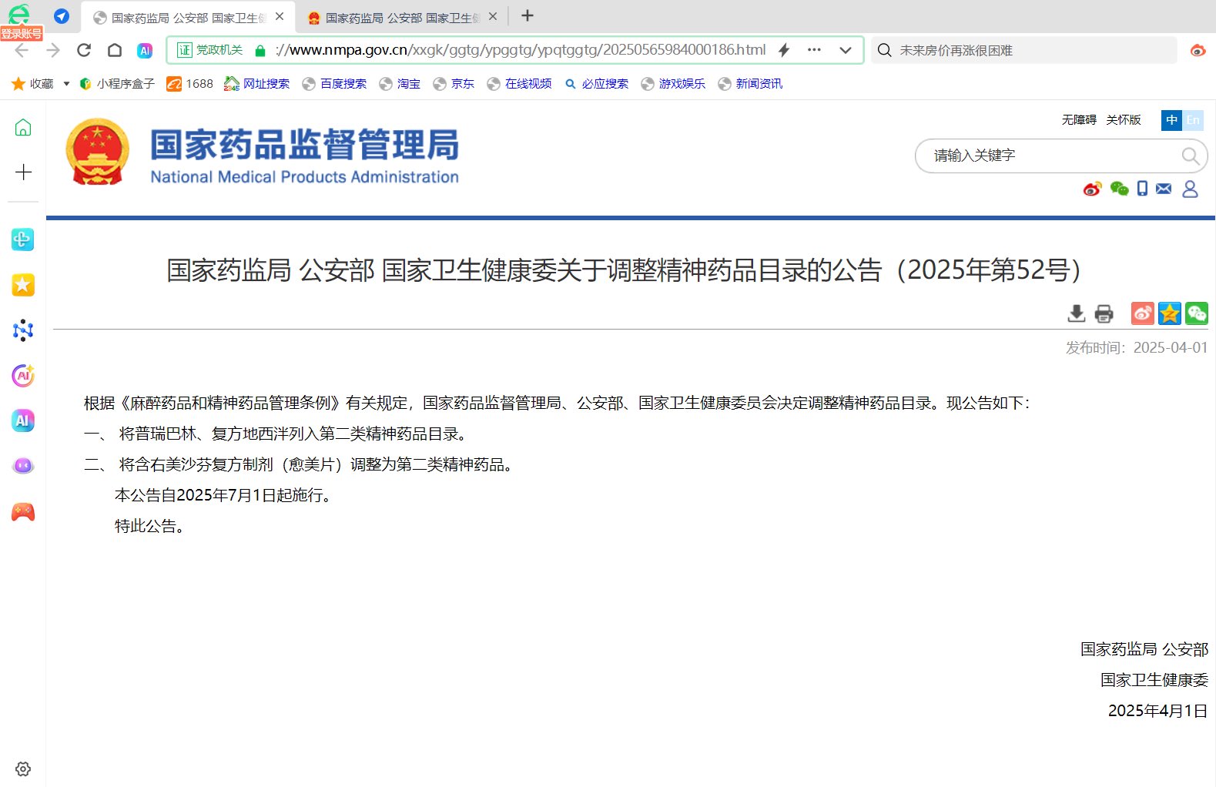Expand the 收藏 bookmarks dropdown arrow

66,84
